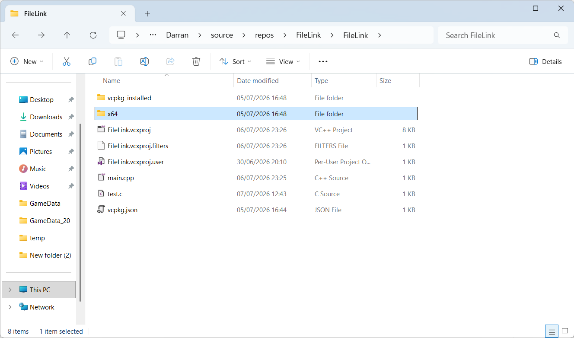Click the Back navigation arrow
The width and height of the screenshot is (574, 338).
16,35
